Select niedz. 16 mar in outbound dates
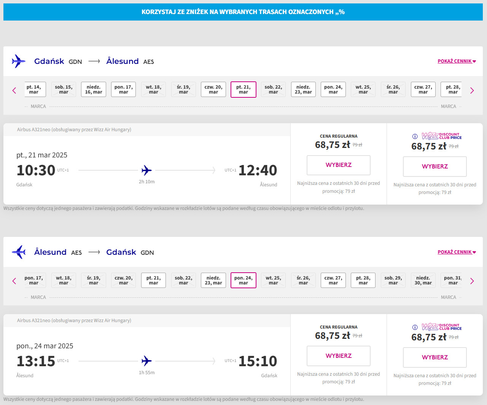This screenshot has height=405, width=487. [x=94, y=89]
